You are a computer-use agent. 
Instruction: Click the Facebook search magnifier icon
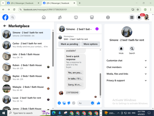(x=13, y=17)
